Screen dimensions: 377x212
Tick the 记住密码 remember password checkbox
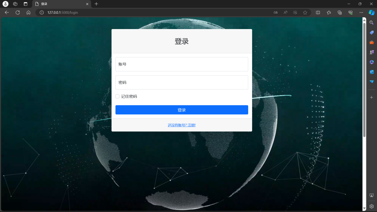(x=117, y=96)
